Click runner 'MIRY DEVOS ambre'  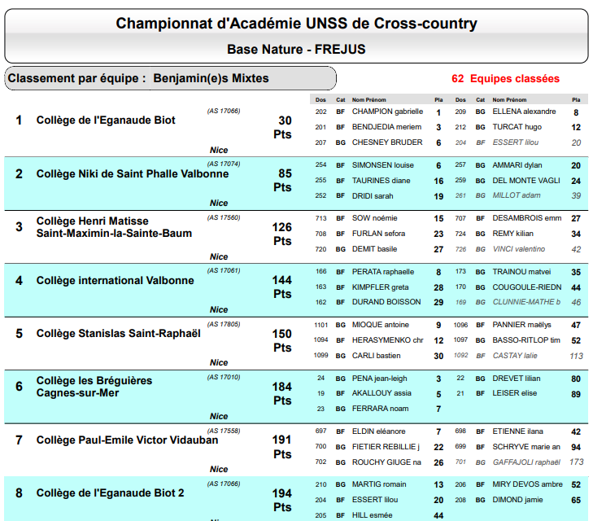(x=527, y=484)
